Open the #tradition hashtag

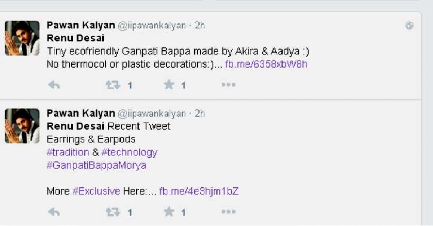pyautogui.click(x=68, y=152)
